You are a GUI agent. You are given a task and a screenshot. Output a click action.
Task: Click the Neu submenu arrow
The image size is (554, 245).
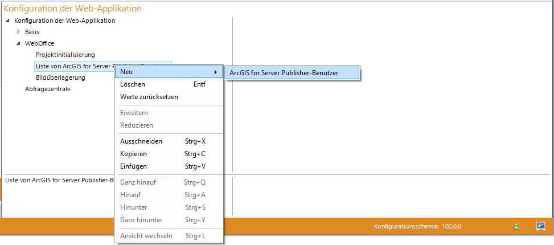(x=215, y=72)
